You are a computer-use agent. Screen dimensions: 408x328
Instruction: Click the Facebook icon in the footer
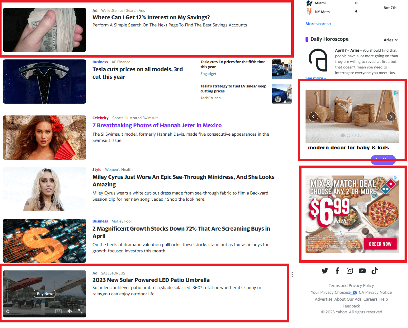point(337,271)
